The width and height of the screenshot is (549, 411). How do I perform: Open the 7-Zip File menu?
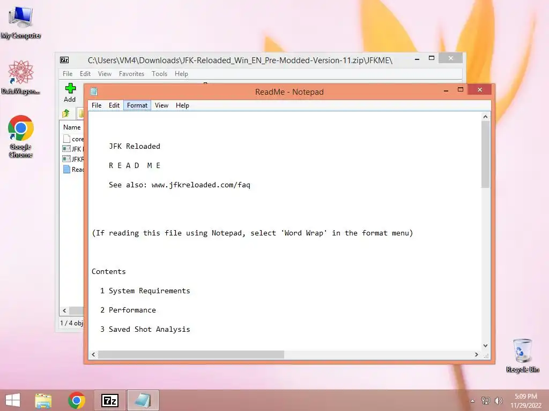click(x=67, y=74)
